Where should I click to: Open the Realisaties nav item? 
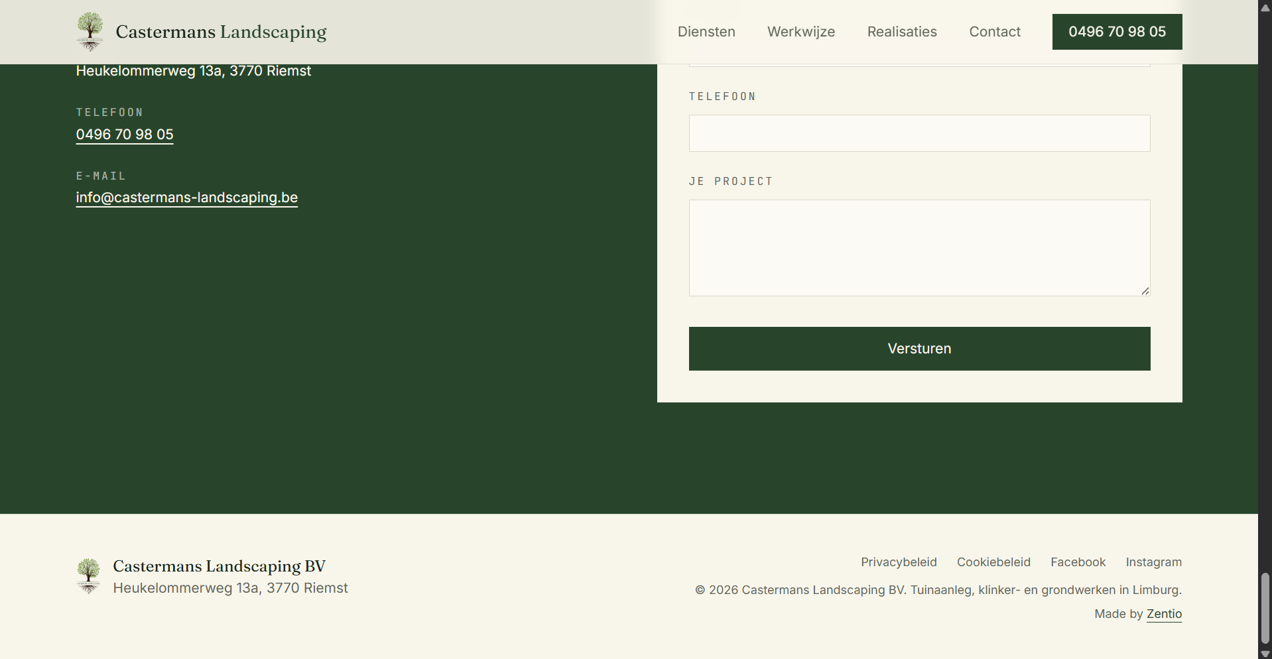902,32
